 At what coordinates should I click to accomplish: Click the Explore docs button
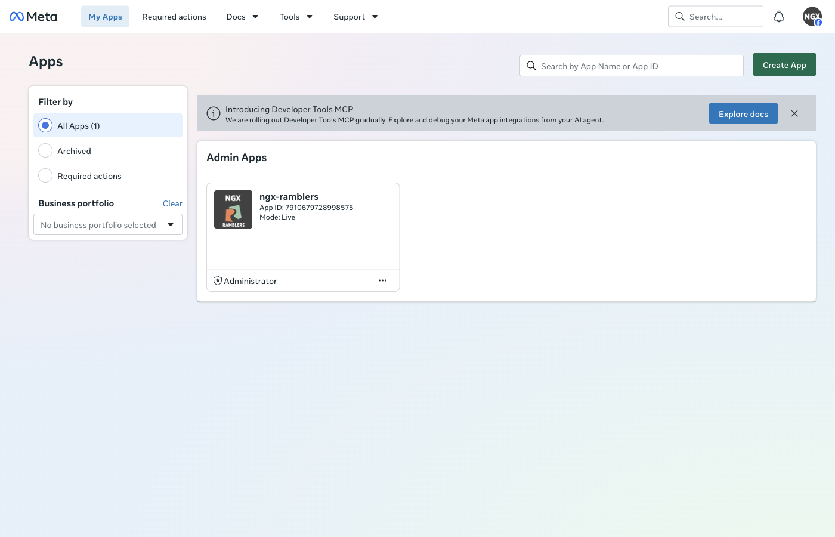(743, 113)
